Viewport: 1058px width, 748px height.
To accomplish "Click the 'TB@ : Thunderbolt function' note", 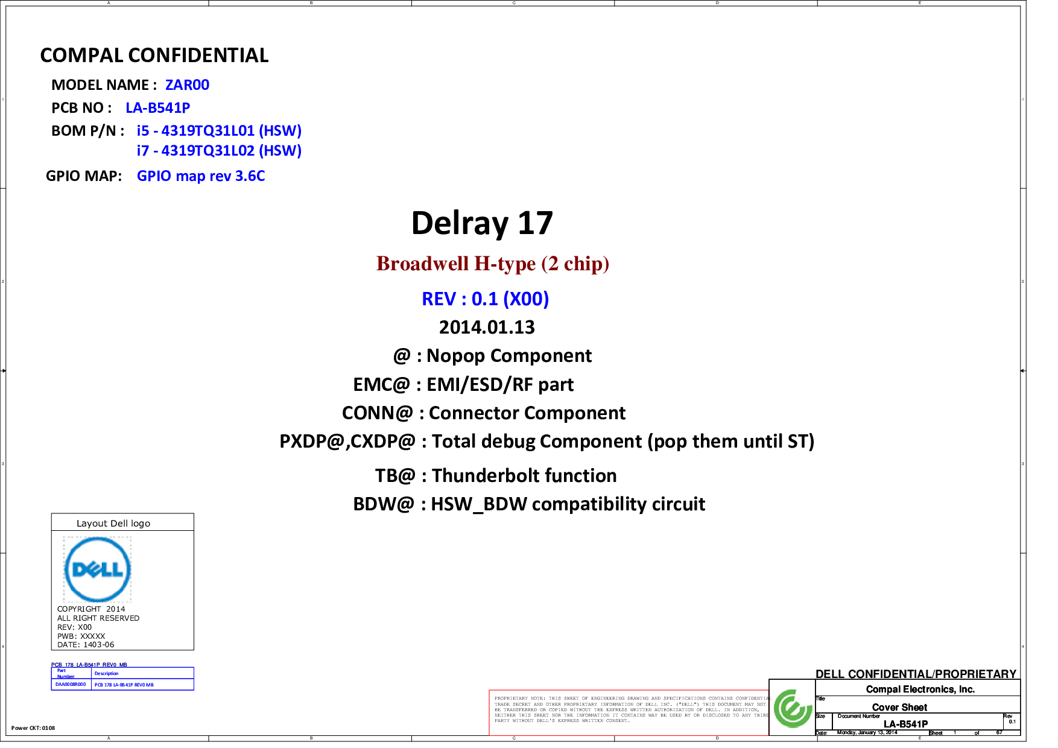I will tap(496, 476).
